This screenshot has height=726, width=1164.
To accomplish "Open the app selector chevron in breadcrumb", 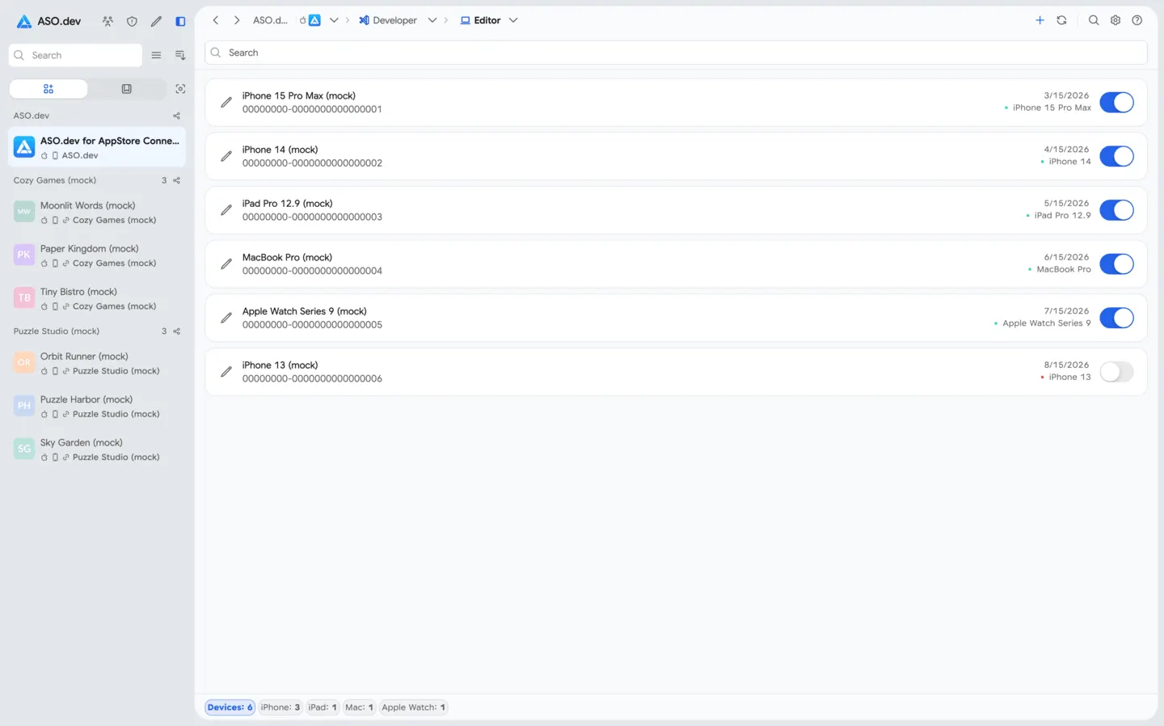I will (x=334, y=20).
